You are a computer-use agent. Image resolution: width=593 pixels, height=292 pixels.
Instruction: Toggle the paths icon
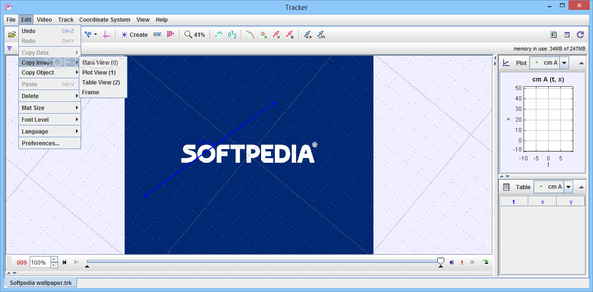(x=250, y=34)
